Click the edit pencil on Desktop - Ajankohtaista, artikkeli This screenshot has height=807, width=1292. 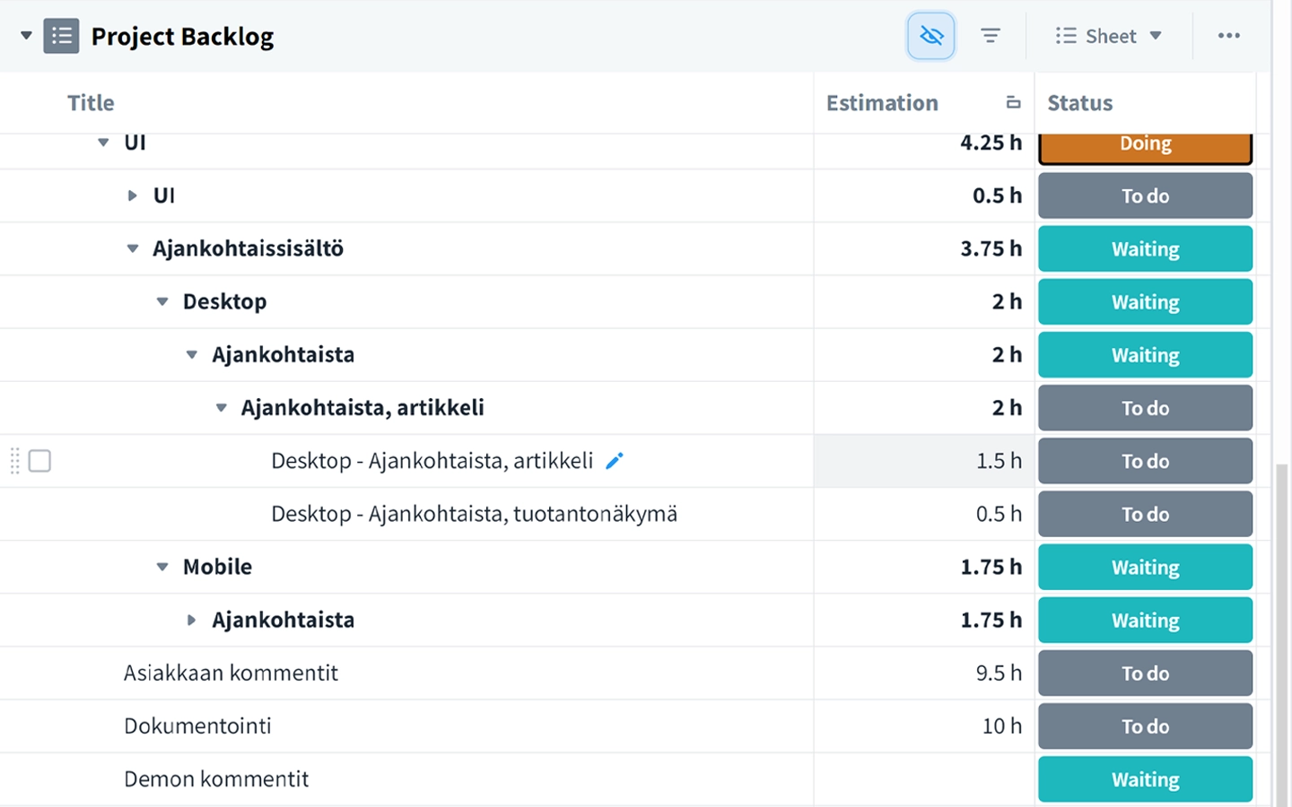(x=614, y=460)
